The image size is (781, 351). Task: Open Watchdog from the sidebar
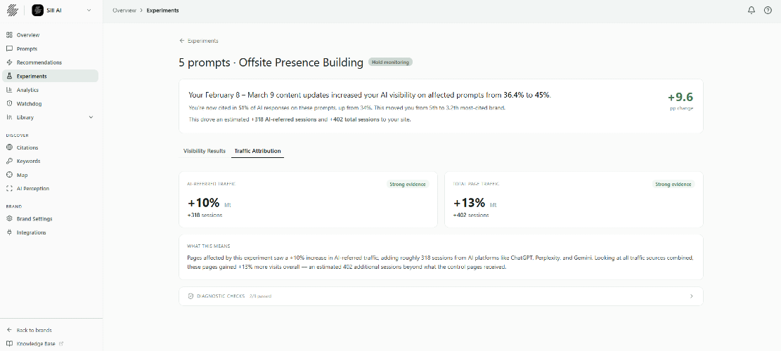click(x=29, y=104)
